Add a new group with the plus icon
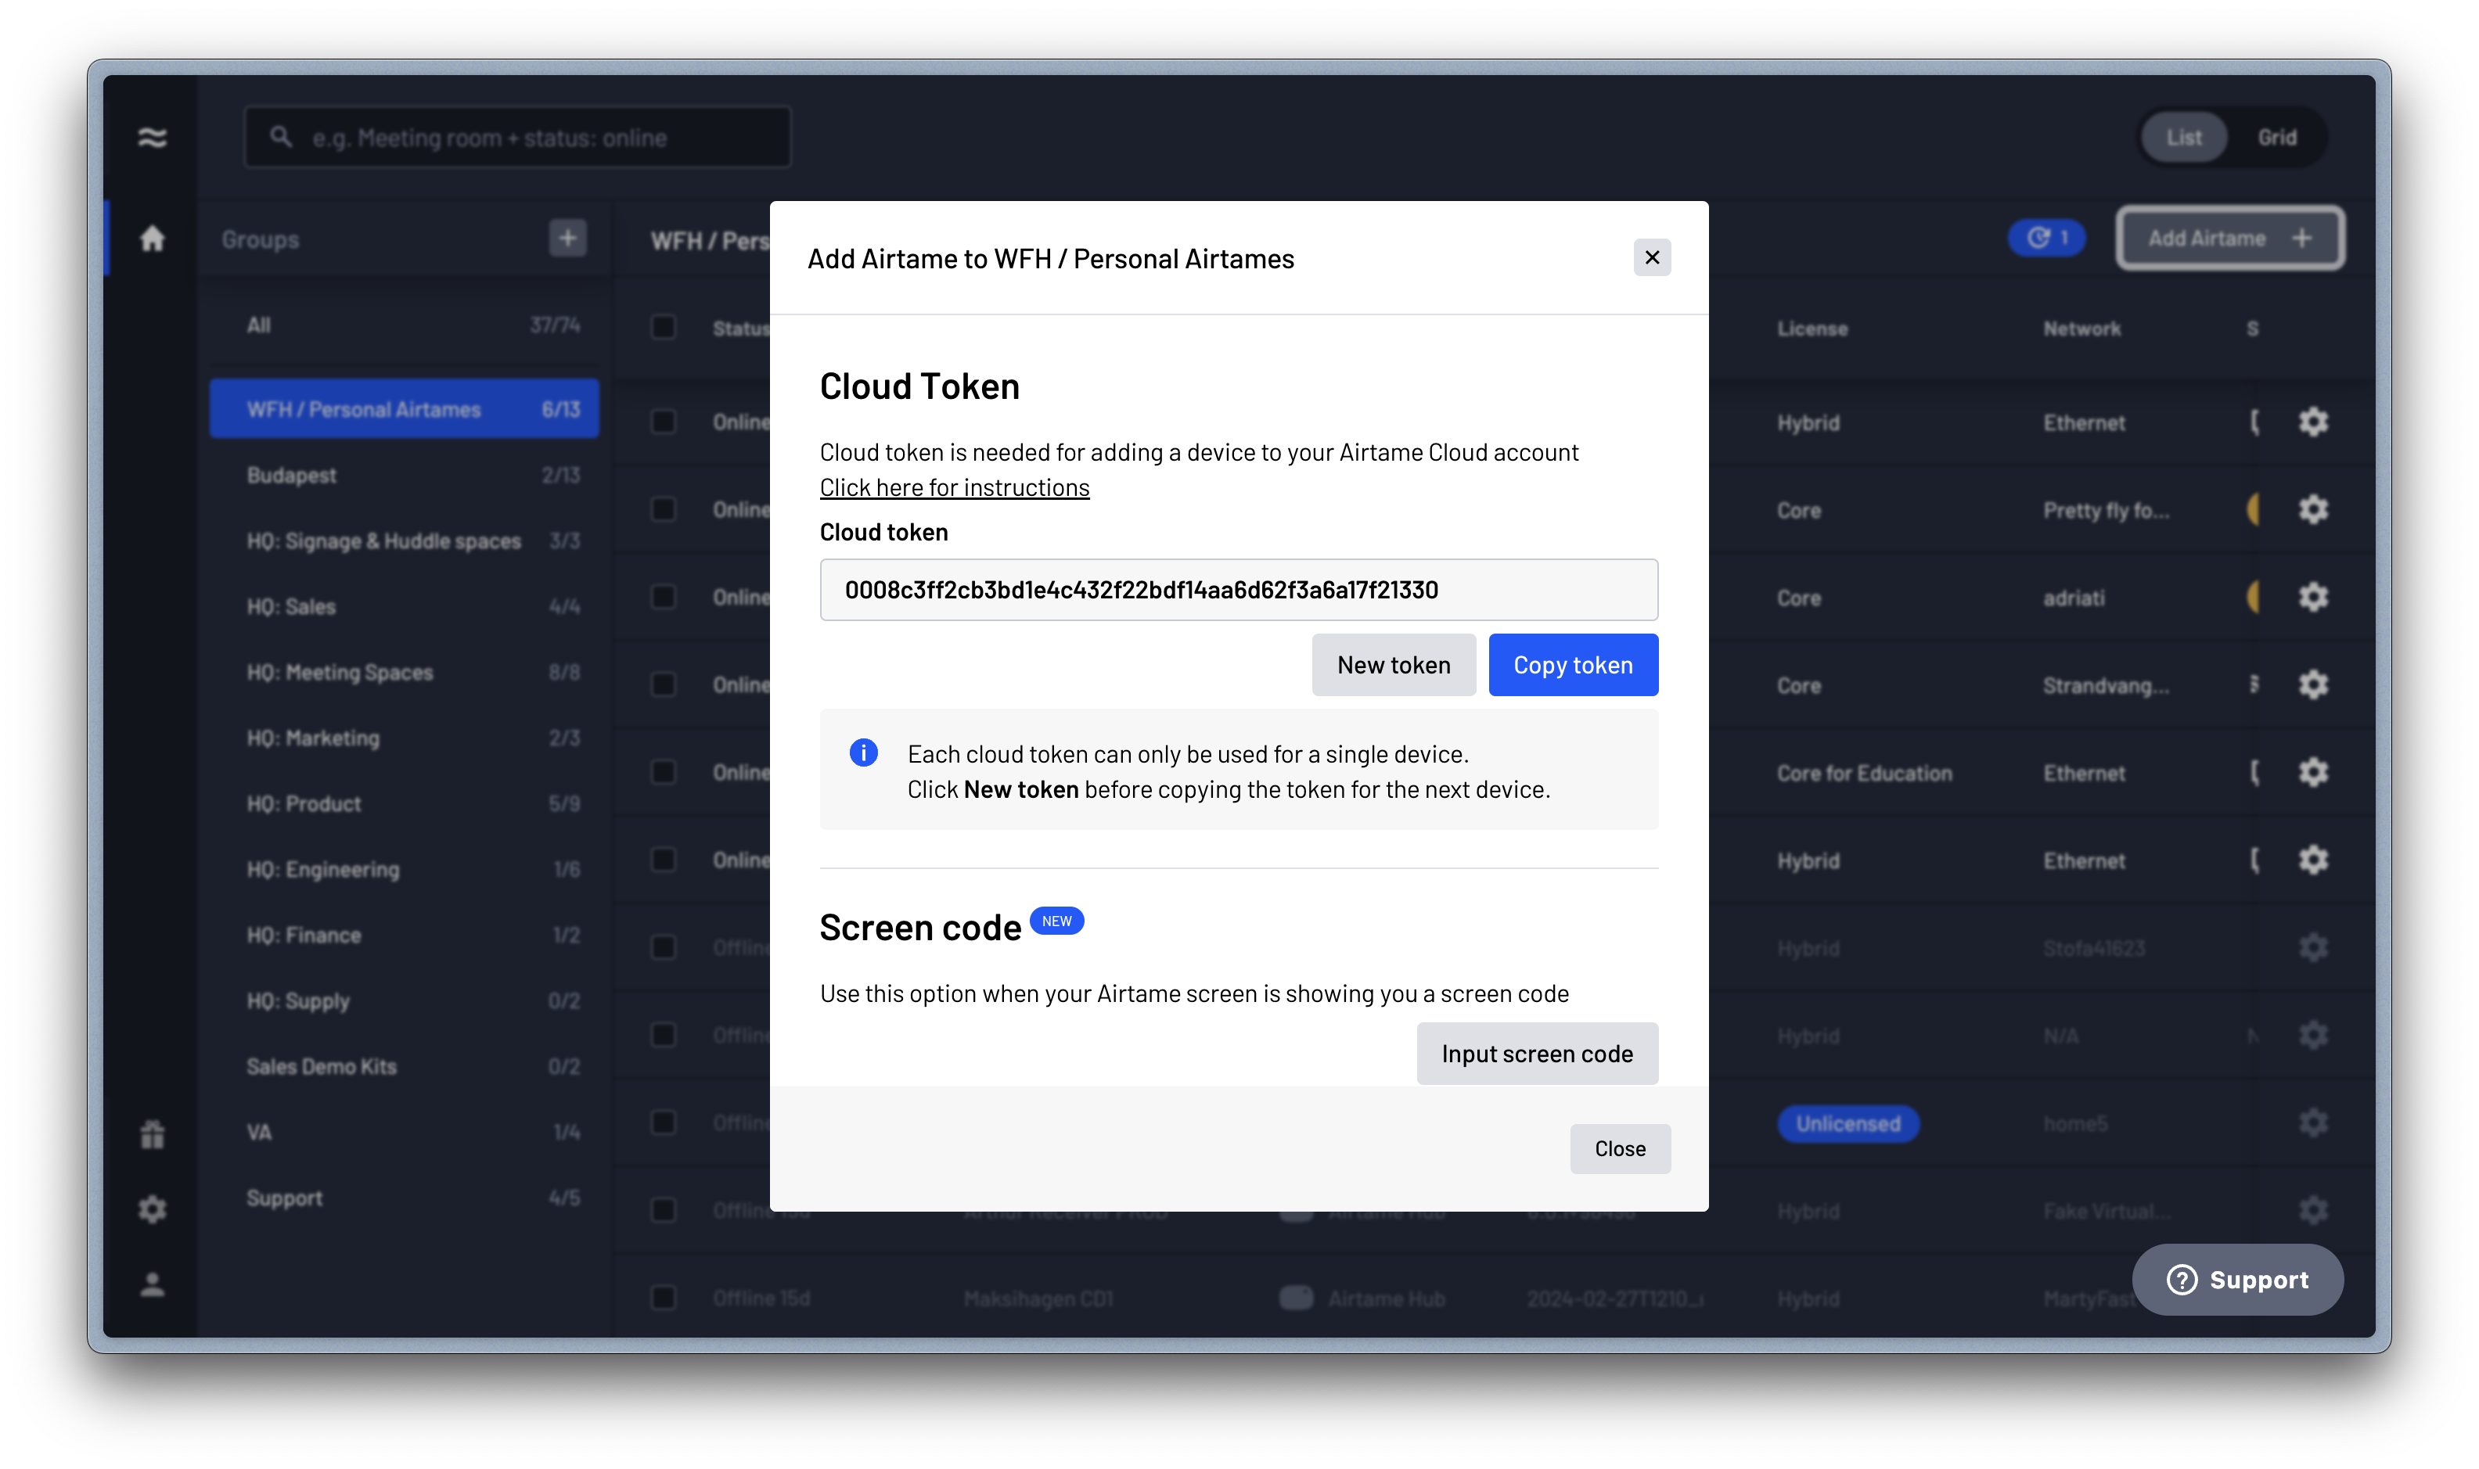The height and width of the screenshot is (1469, 2479). 567,238
